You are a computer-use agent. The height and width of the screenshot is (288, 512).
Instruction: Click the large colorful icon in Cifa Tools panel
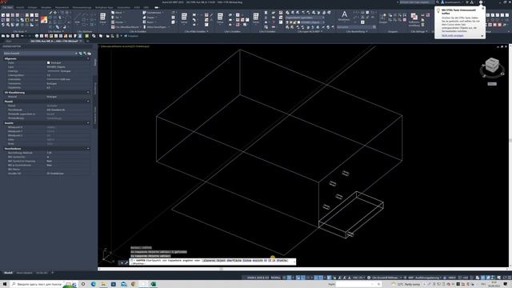[44, 19]
